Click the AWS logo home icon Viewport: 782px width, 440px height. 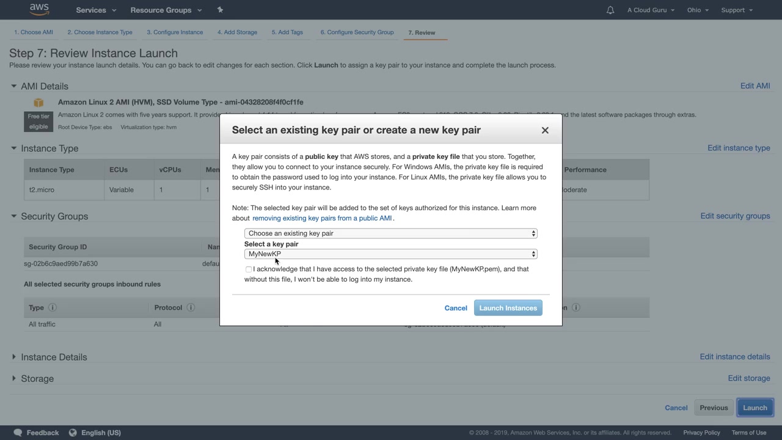39,10
